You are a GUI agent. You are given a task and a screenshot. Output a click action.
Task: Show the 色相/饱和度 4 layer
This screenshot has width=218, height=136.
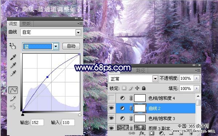[112, 98]
